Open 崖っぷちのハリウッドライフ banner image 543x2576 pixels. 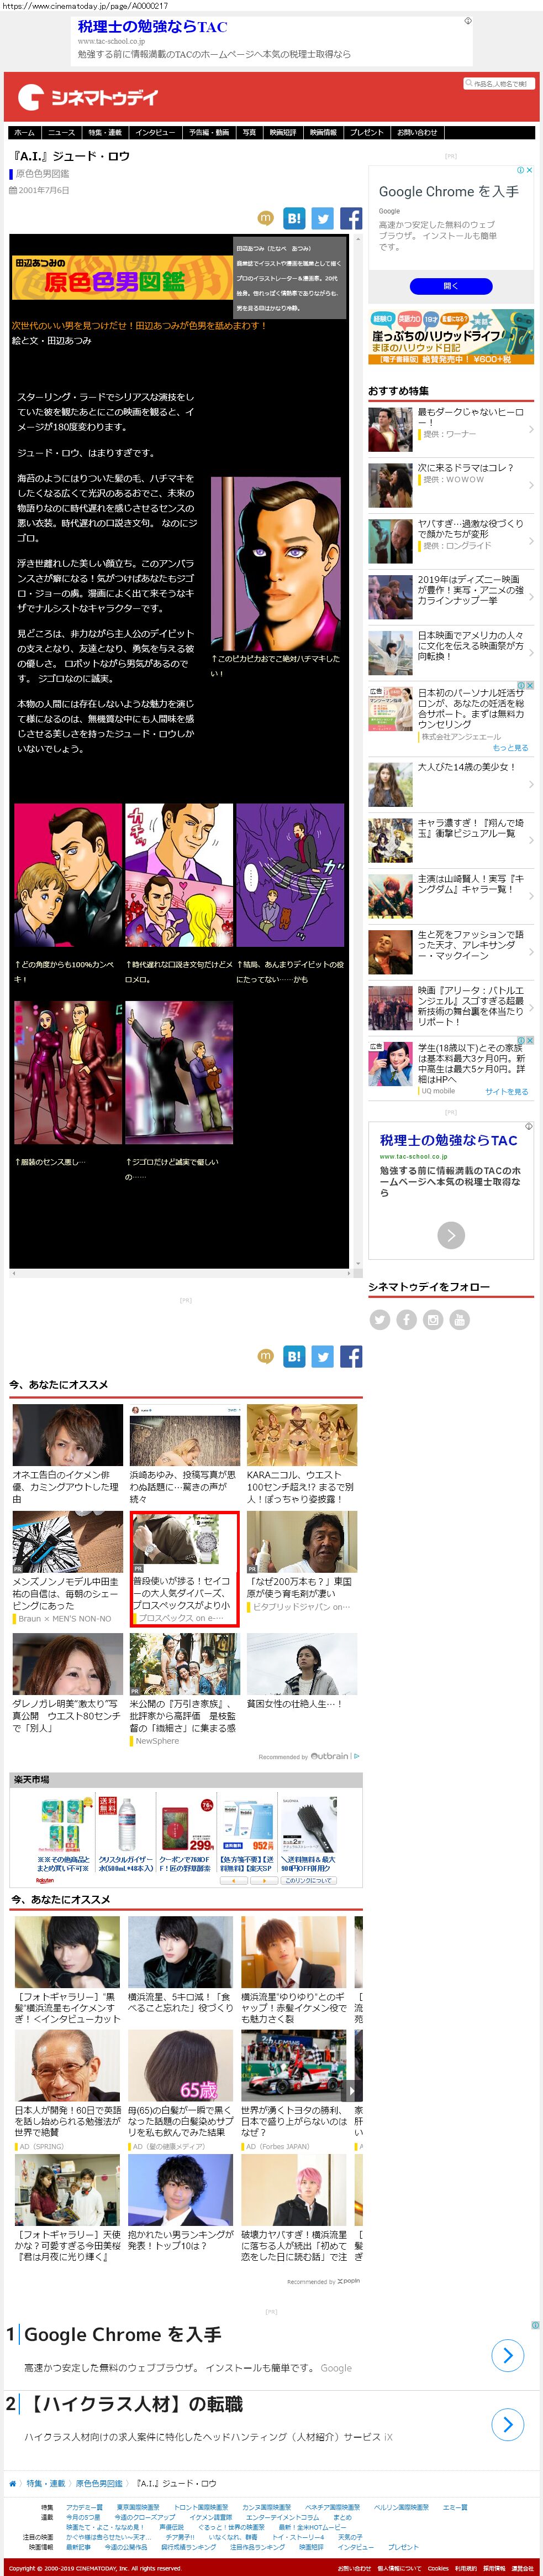[x=451, y=337]
